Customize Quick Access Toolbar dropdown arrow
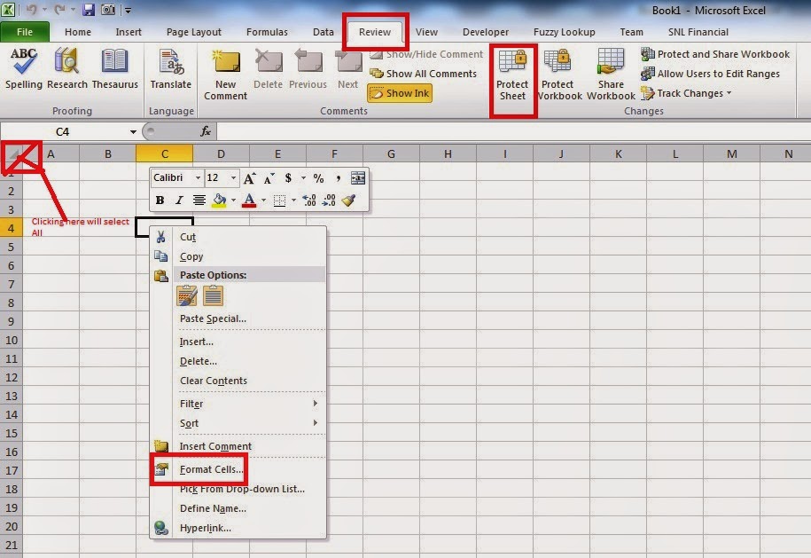 click(x=128, y=10)
